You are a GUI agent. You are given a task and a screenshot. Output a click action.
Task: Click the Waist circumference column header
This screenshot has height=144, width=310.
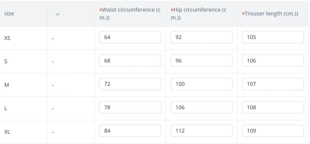coord(130,14)
